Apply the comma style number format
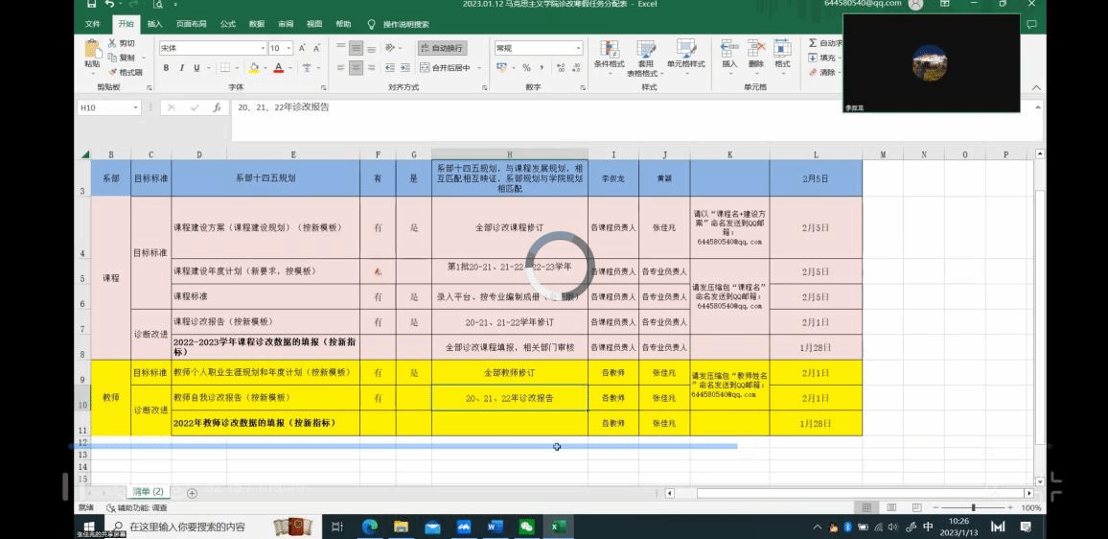Image resolution: width=1108 pixels, height=539 pixels. pos(542,68)
